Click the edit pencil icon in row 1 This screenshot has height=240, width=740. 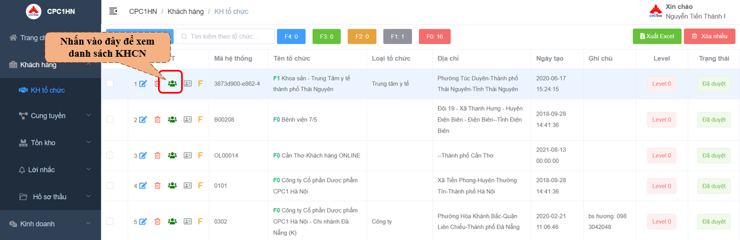point(143,84)
